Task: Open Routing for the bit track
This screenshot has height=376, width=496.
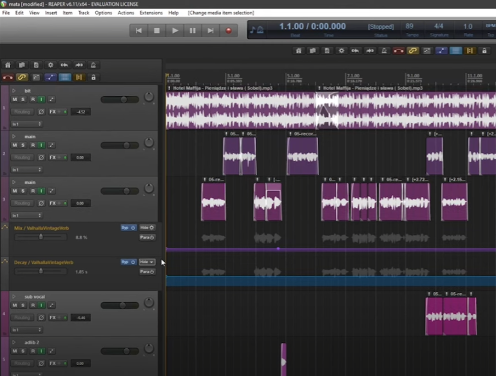Action: point(22,112)
